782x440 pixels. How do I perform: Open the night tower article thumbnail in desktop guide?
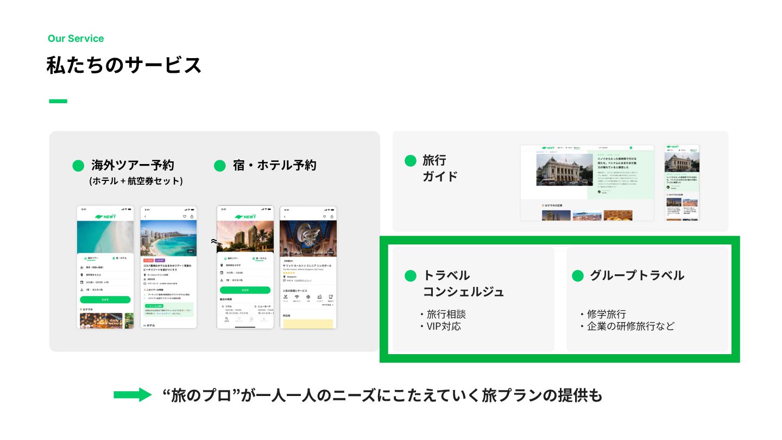(x=556, y=215)
